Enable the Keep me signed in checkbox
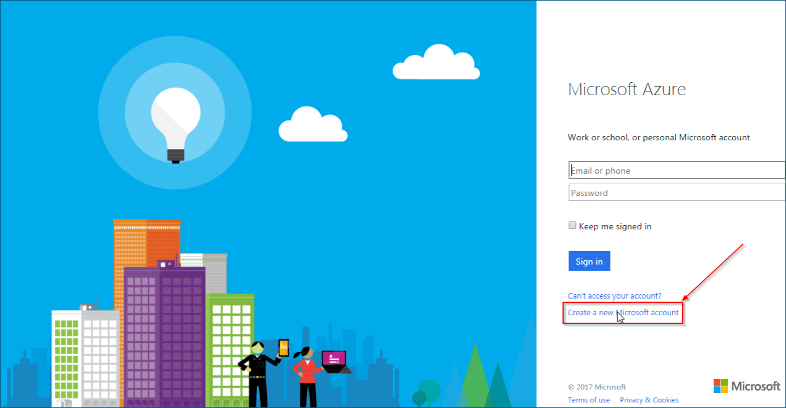Viewport: 786px width, 408px height. pyautogui.click(x=572, y=226)
